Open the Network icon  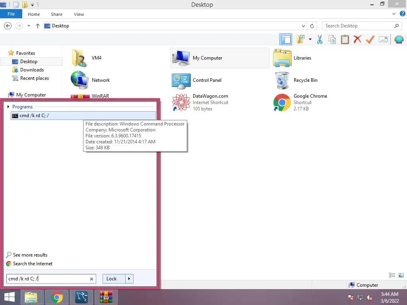79,80
